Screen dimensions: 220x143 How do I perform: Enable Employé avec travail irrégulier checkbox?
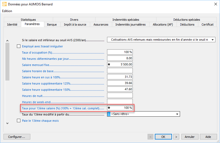pos(19,46)
